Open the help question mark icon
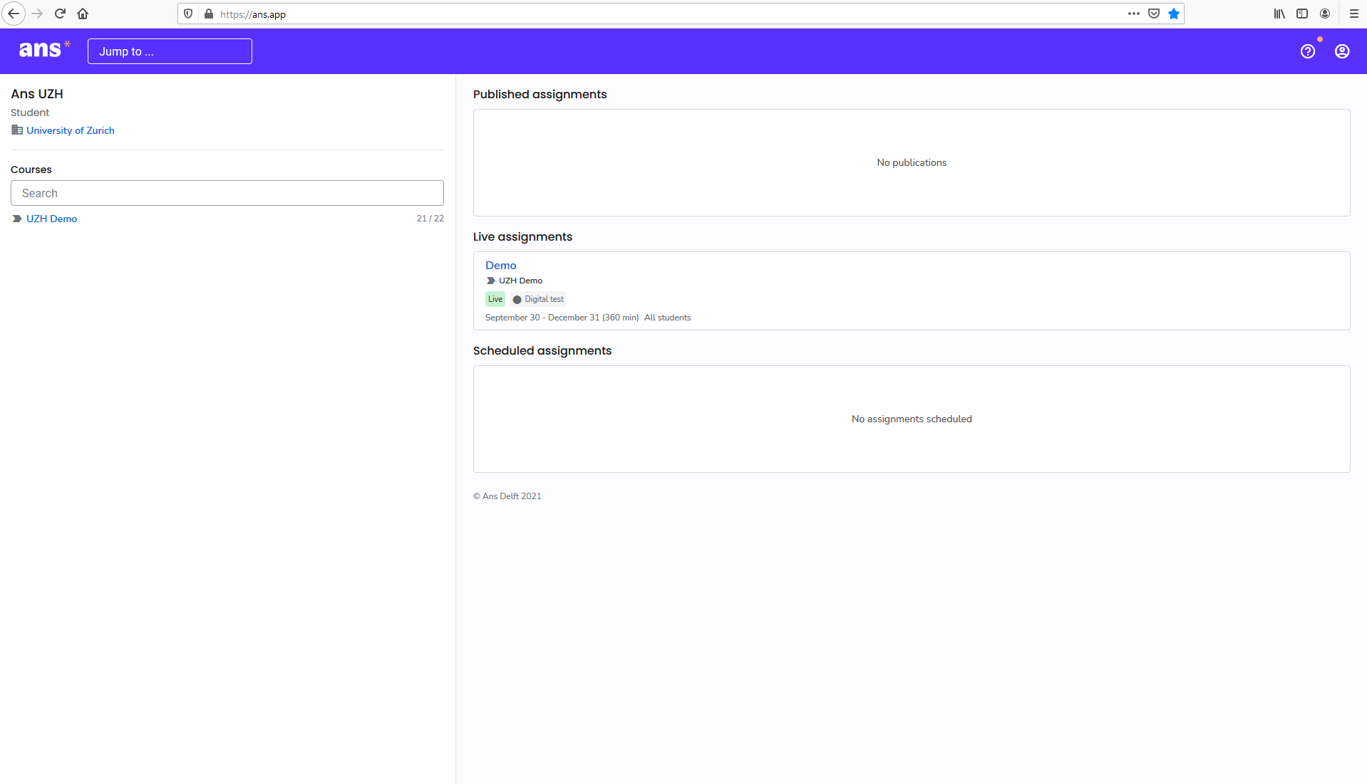Screen dimensions: 1367x784 (x=1307, y=51)
